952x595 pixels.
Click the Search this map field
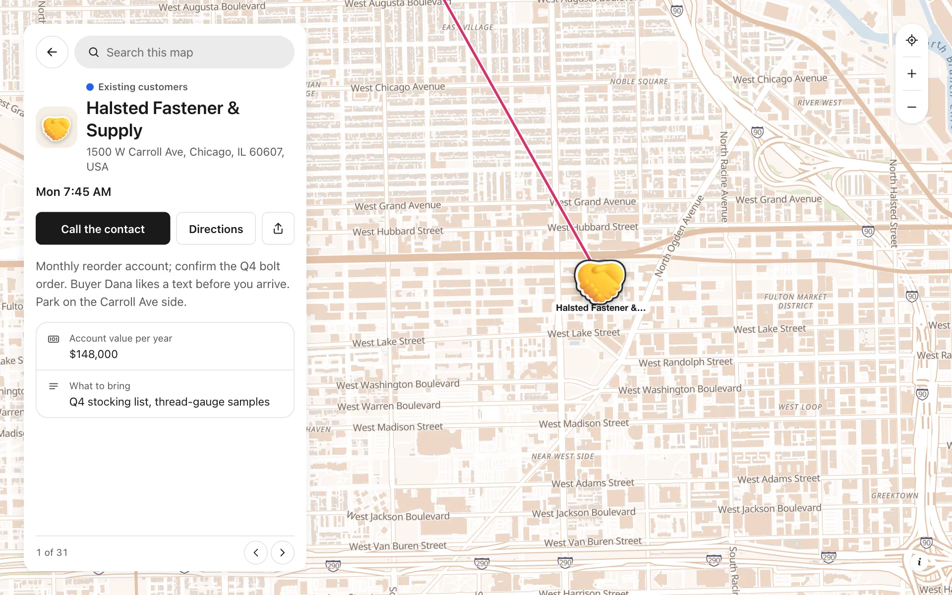184,52
